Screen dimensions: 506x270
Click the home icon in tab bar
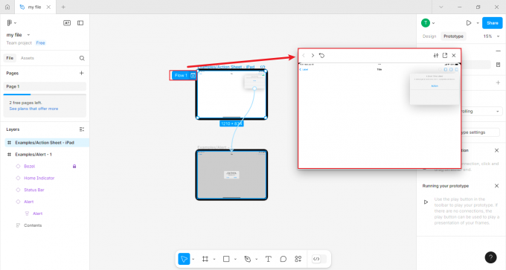click(7, 7)
